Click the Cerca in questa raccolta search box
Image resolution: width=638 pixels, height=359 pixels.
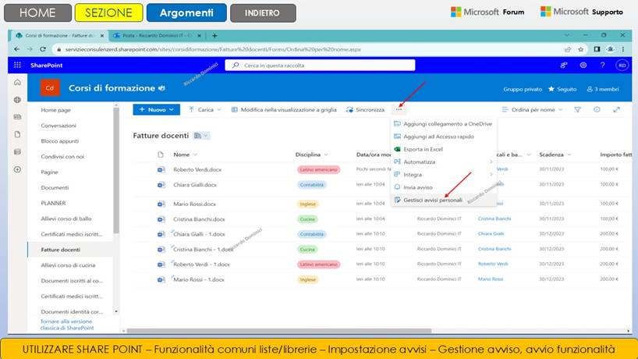point(320,65)
